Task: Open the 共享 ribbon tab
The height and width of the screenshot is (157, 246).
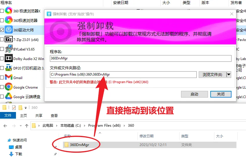Action: click(x=39, y=115)
